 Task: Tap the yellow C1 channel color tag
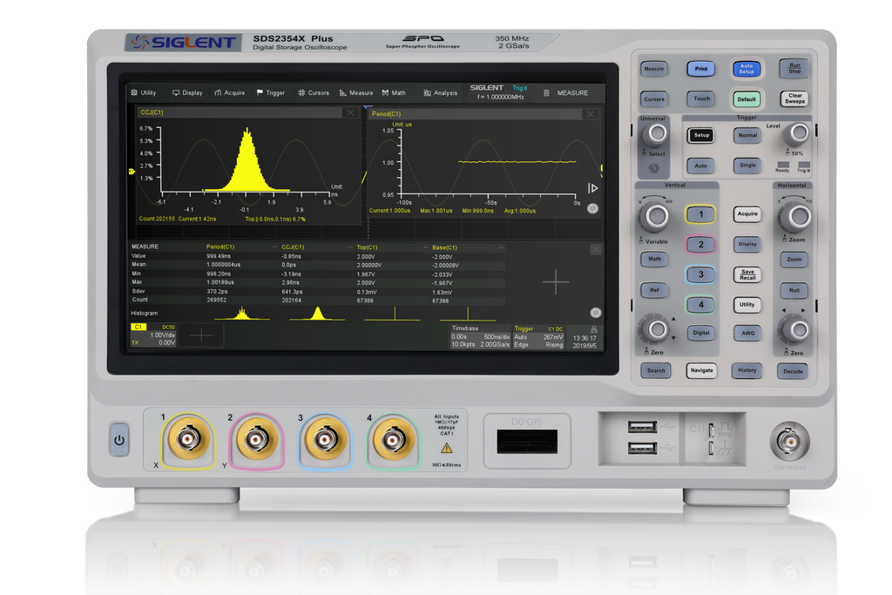coord(137,328)
